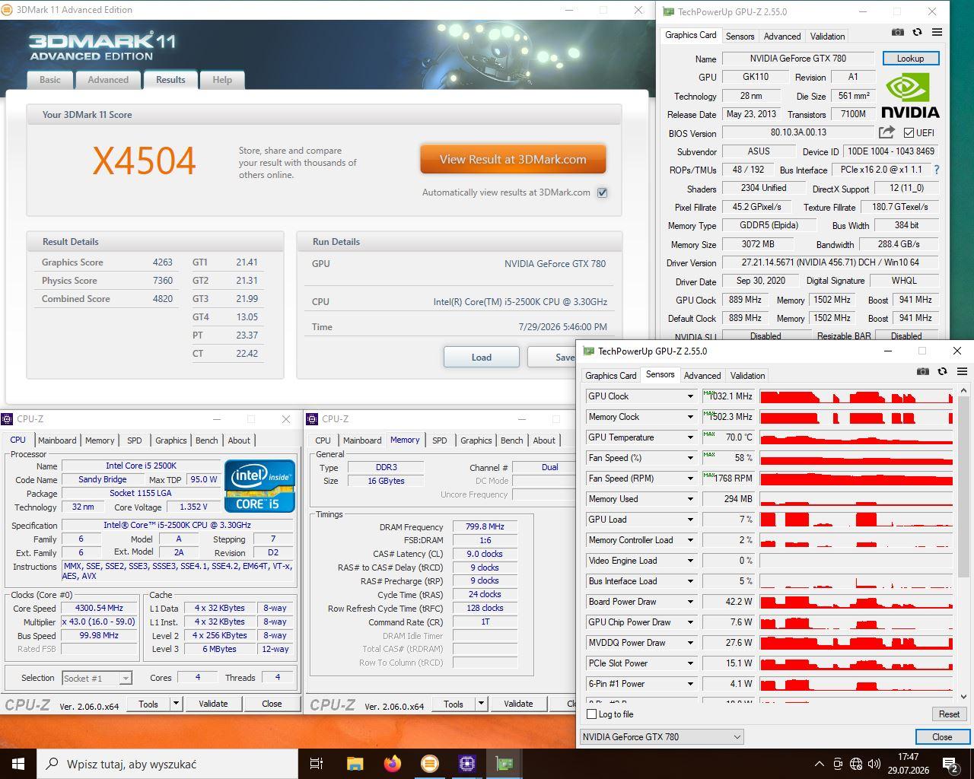
Task: Open the Memory Used sensor dropdown
Action: 690,499
